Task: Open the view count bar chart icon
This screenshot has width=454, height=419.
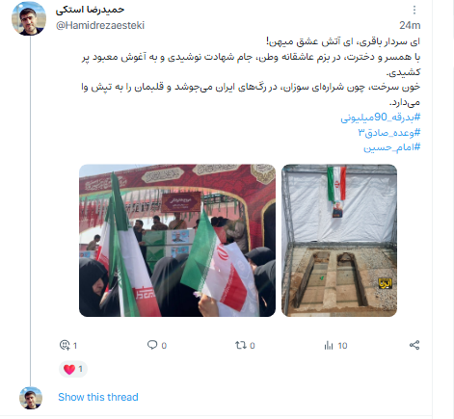Action: tap(329, 346)
